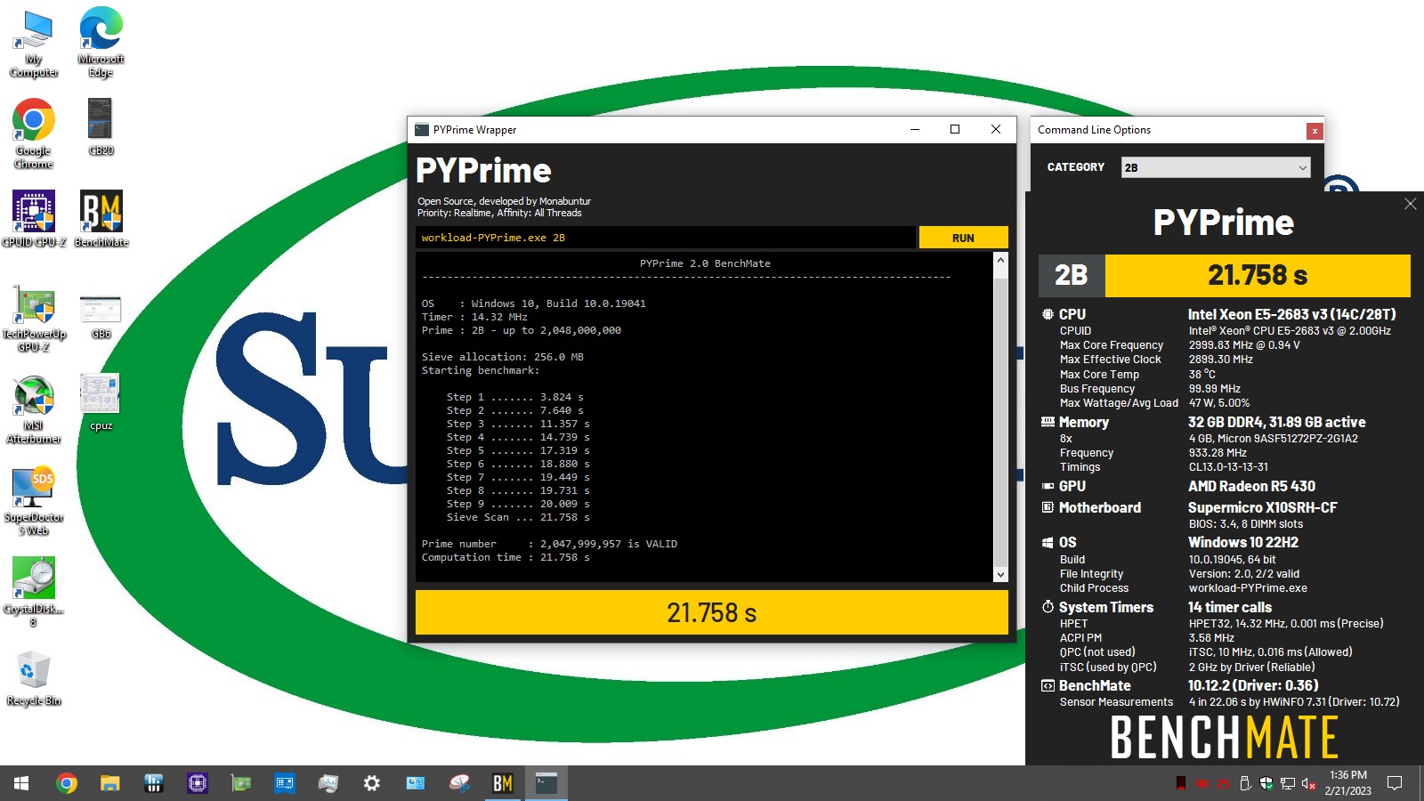Click the CPU section heading in BenchMate
1424x801 pixels.
tap(1072, 314)
